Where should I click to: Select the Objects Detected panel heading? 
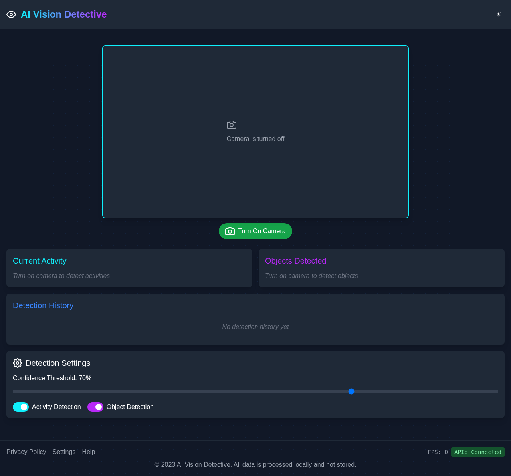coord(295,261)
